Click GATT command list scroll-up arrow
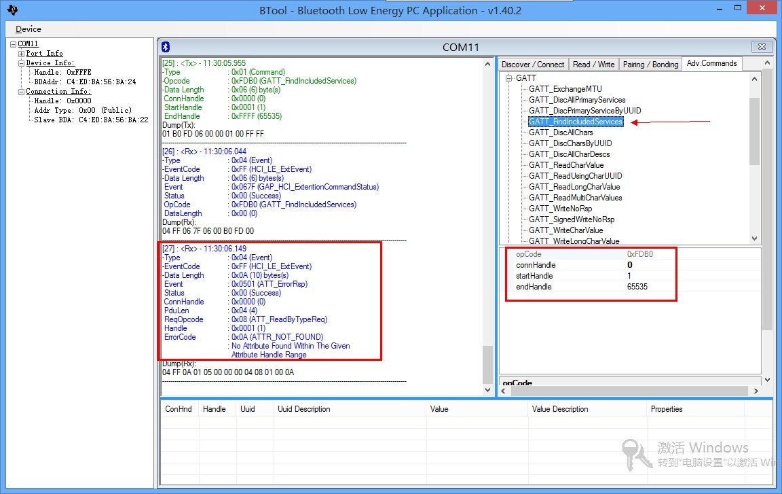This screenshot has width=782, height=494. (x=754, y=79)
